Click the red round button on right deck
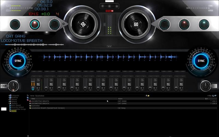 pyautogui.click(x=184, y=24)
